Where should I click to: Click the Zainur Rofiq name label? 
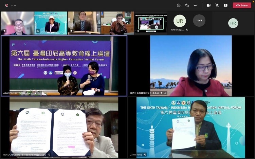pyautogui.click(x=136, y=155)
